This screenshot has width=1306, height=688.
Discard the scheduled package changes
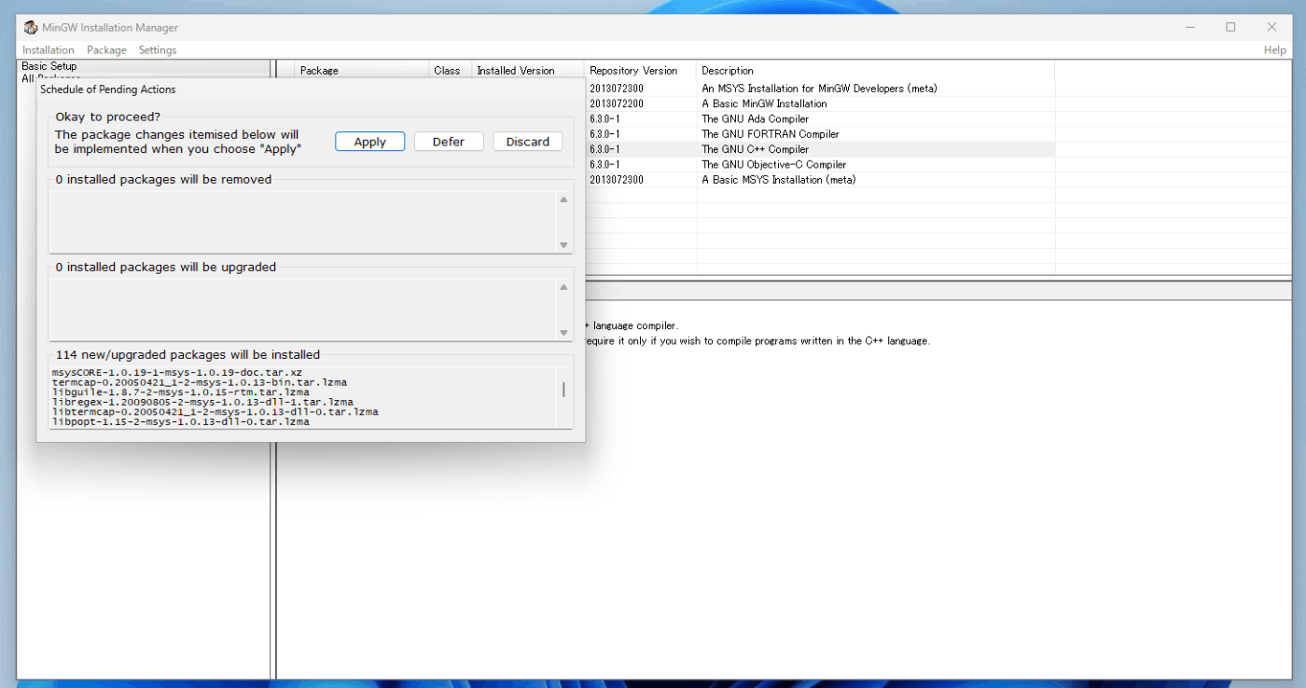point(528,142)
